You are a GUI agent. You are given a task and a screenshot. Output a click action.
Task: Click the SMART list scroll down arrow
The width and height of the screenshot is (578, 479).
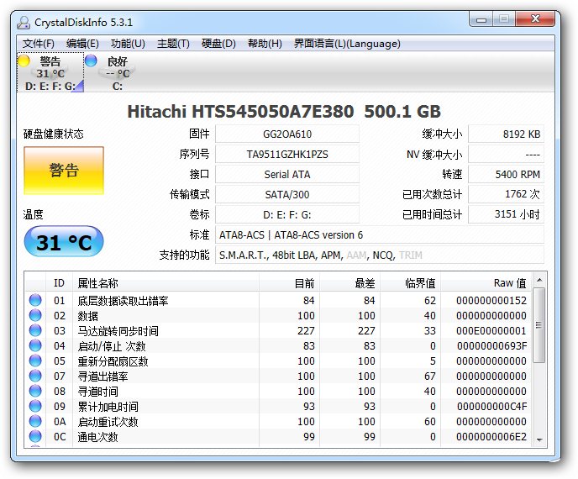[x=539, y=440]
